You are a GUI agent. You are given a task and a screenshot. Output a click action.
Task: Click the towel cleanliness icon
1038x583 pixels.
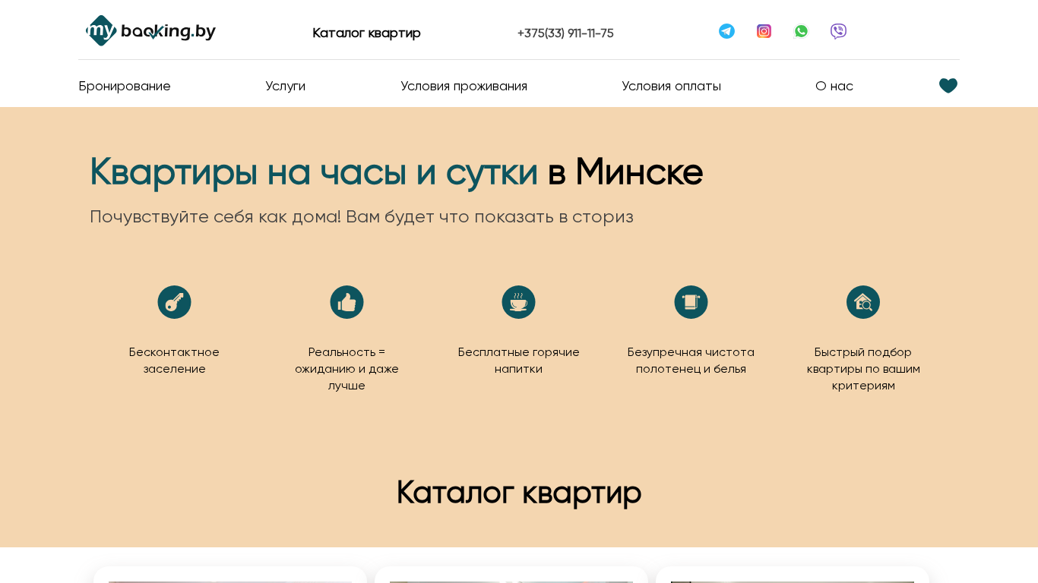coord(691,302)
